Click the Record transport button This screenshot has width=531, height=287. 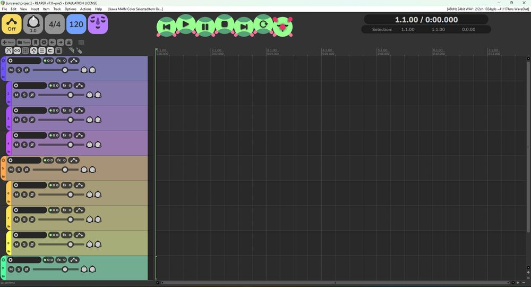tap(282, 27)
